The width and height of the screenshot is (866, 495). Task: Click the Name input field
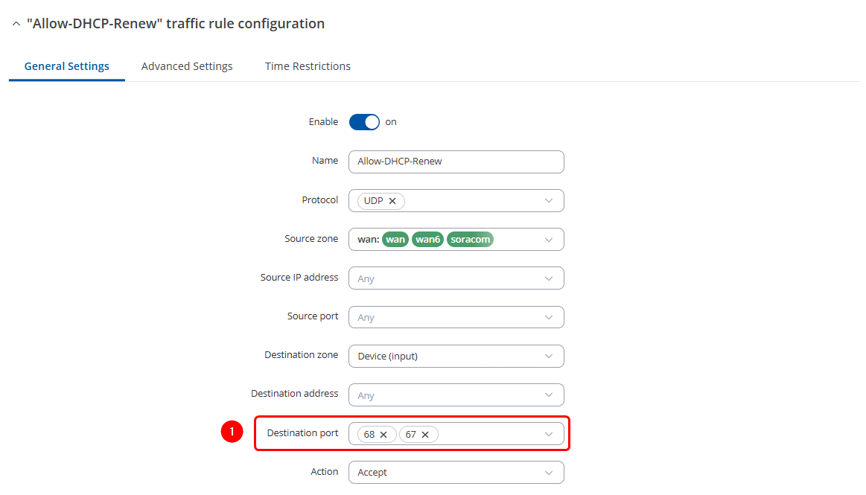[x=456, y=162]
